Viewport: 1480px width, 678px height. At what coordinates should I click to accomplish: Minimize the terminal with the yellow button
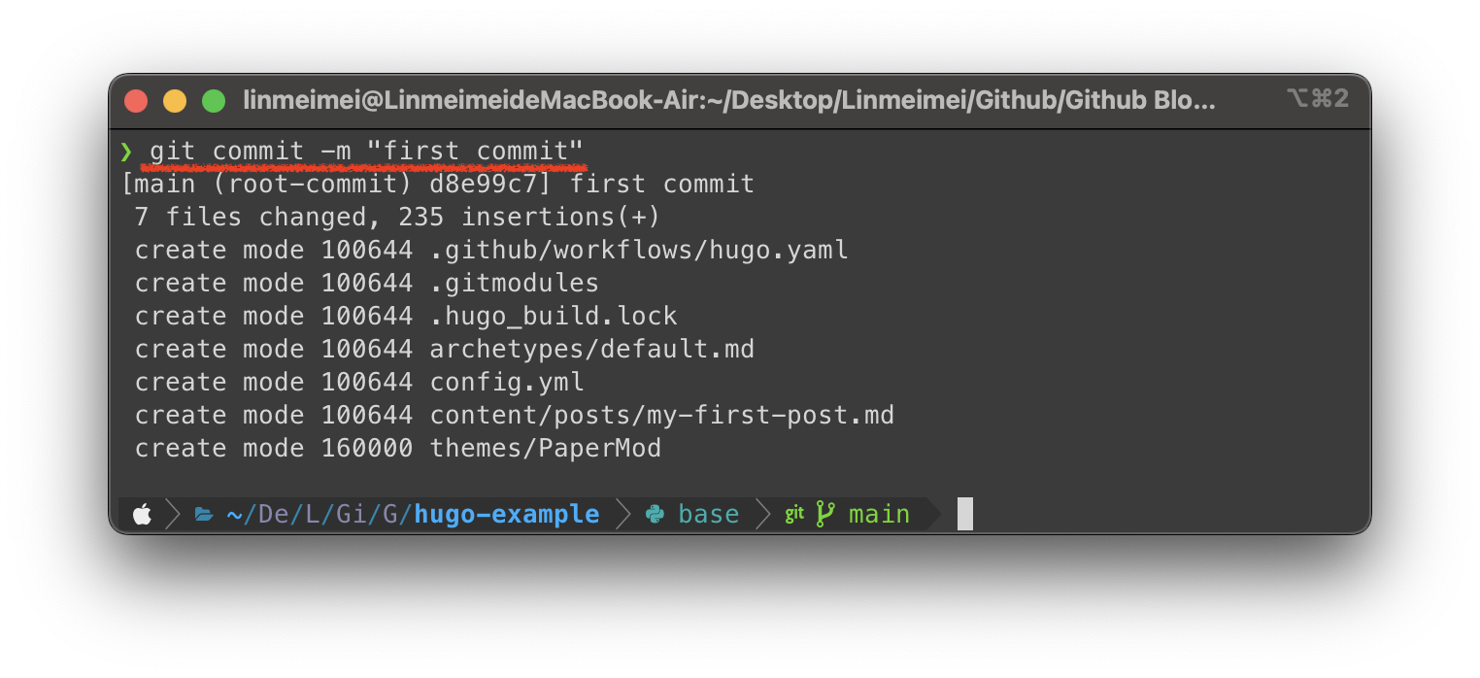[175, 100]
